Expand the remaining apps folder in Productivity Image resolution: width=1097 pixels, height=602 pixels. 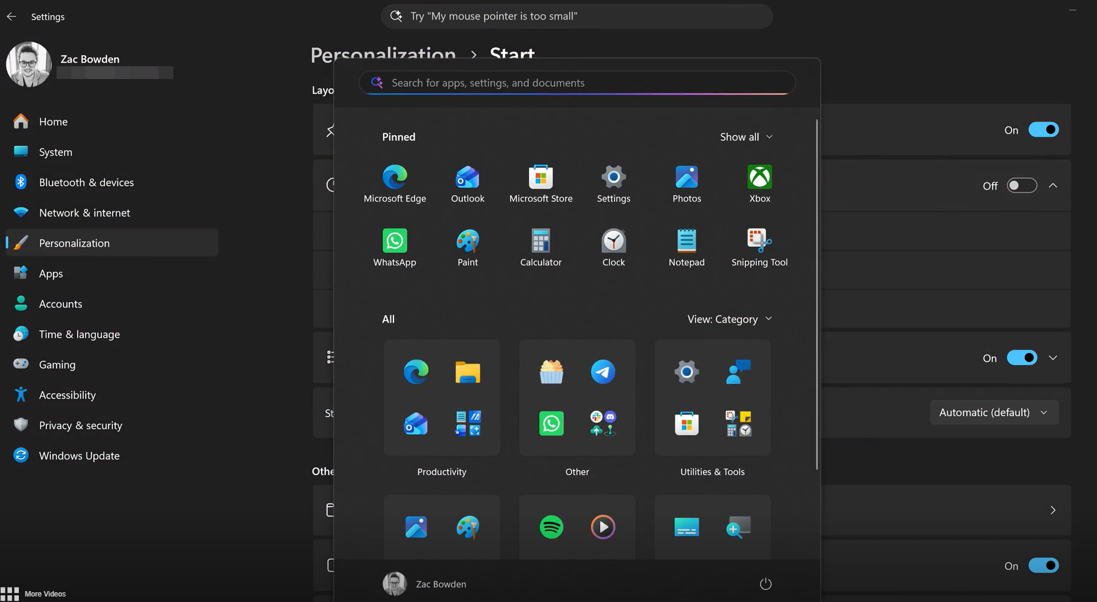pos(468,423)
